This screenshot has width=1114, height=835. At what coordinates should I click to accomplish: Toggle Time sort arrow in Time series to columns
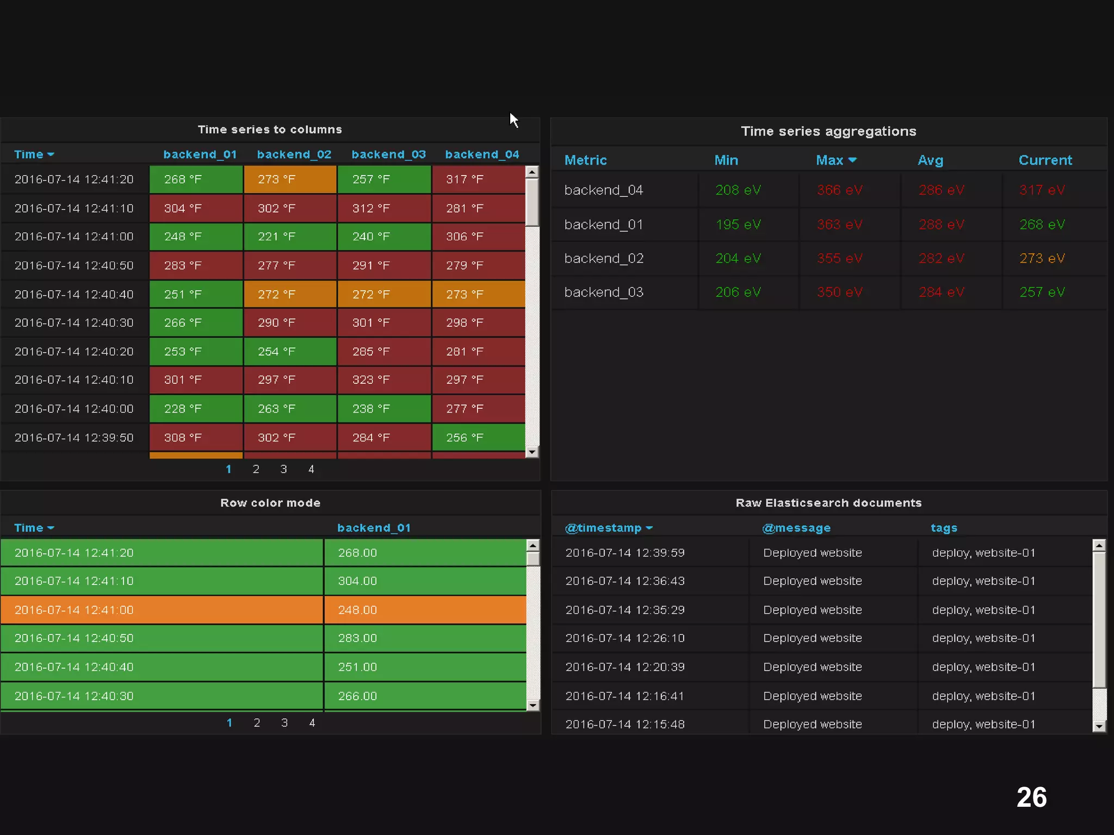(51, 155)
